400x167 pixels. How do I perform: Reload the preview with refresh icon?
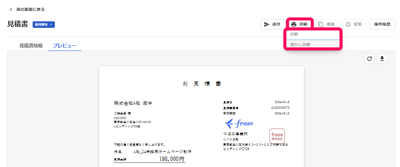pyautogui.click(x=370, y=59)
